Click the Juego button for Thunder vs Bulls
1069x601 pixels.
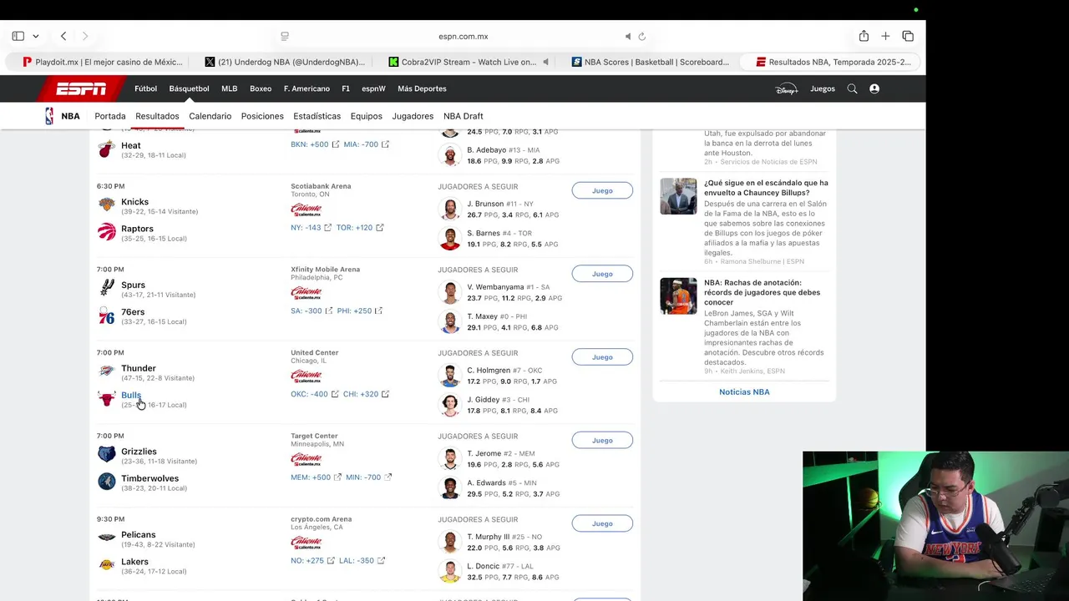pyautogui.click(x=602, y=357)
